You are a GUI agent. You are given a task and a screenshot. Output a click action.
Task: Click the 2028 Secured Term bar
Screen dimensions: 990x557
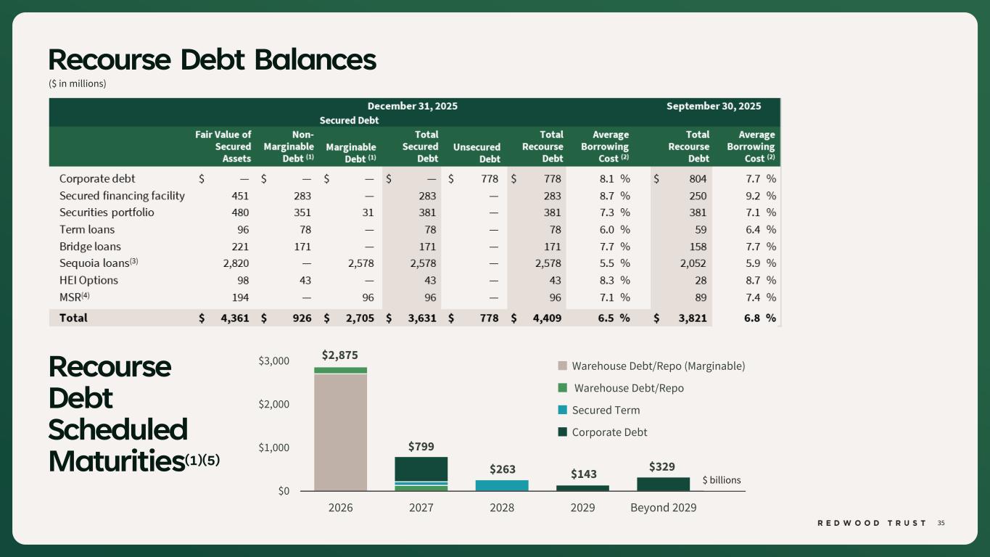click(502, 485)
